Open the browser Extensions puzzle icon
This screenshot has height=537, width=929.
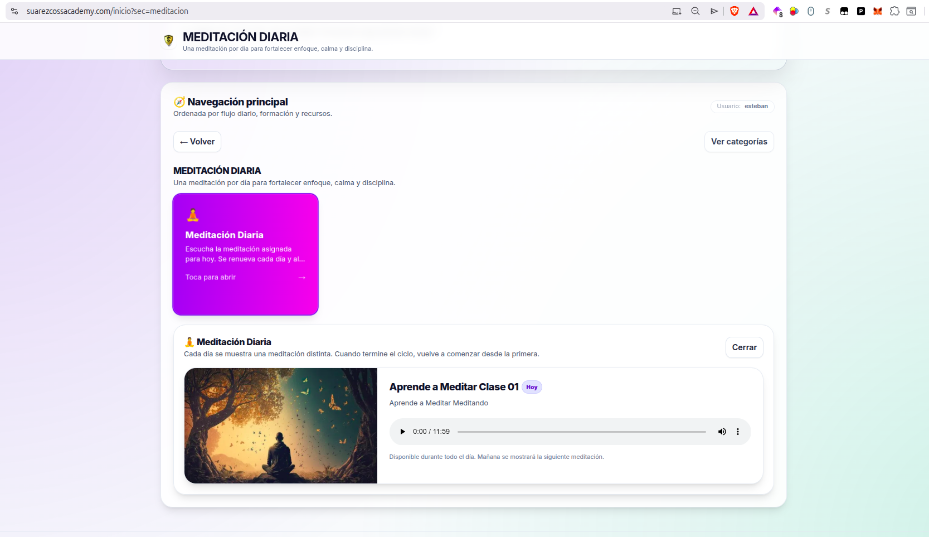[x=894, y=11]
